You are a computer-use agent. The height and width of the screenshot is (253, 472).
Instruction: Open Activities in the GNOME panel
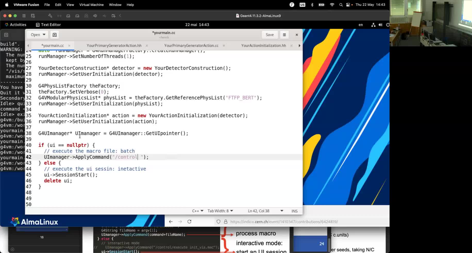(x=16, y=24)
